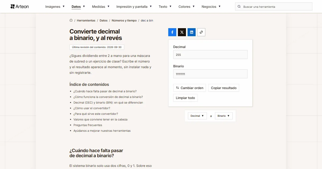
Task: Expand the Medidas menu
Action: click(101, 6)
